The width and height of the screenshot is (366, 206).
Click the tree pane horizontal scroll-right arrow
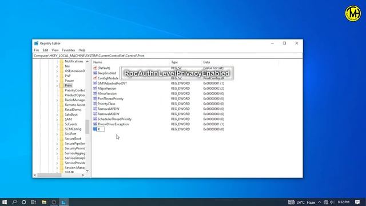point(83,175)
